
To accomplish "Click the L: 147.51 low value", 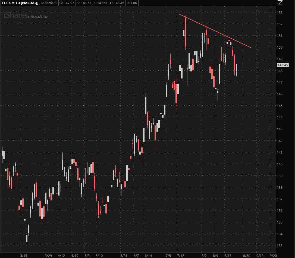I will click(x=101, y=3).
